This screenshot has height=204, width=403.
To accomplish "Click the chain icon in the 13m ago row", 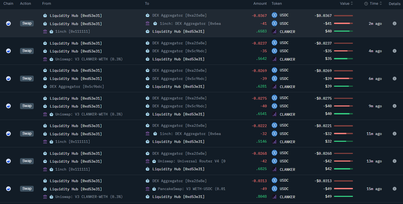I will [8, 161].
